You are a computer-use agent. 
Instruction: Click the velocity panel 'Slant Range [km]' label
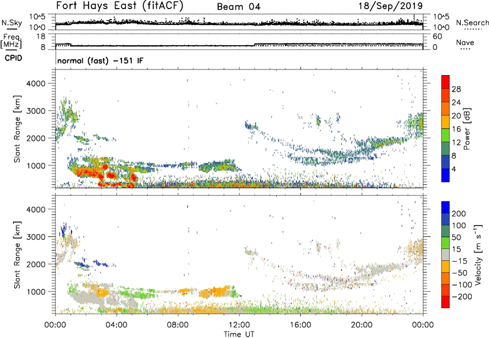click(17, 254)
